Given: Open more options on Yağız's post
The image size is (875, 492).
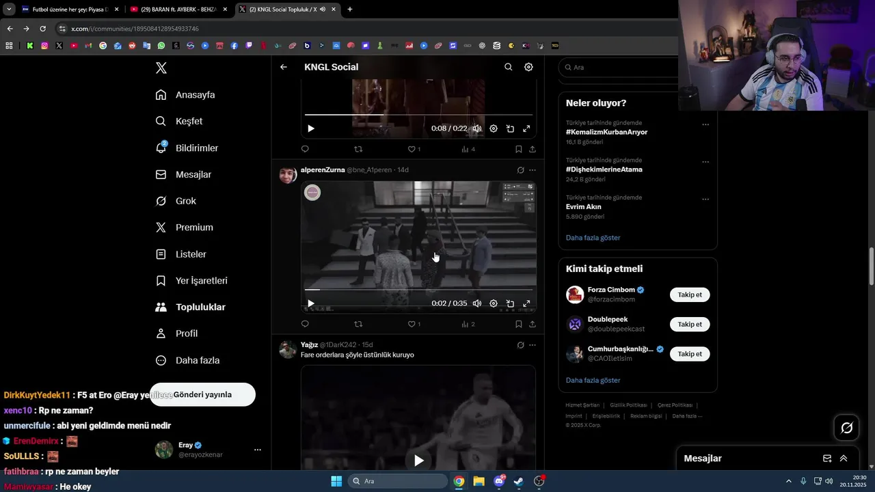Looking at the screenshot, I should 533,345.
